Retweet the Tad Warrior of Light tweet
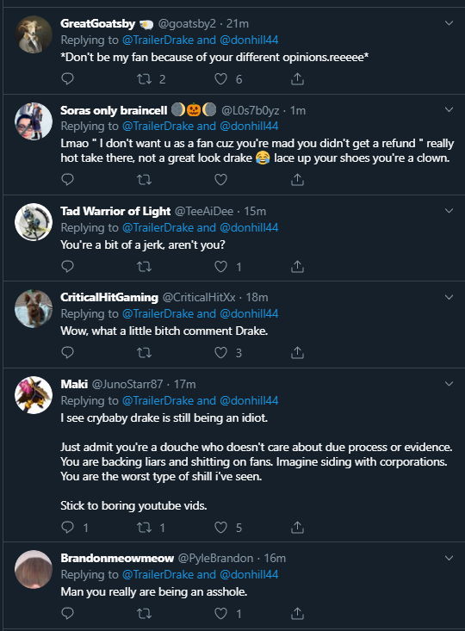The width and height of the screenshot is (465, 631). coord(144,266)
